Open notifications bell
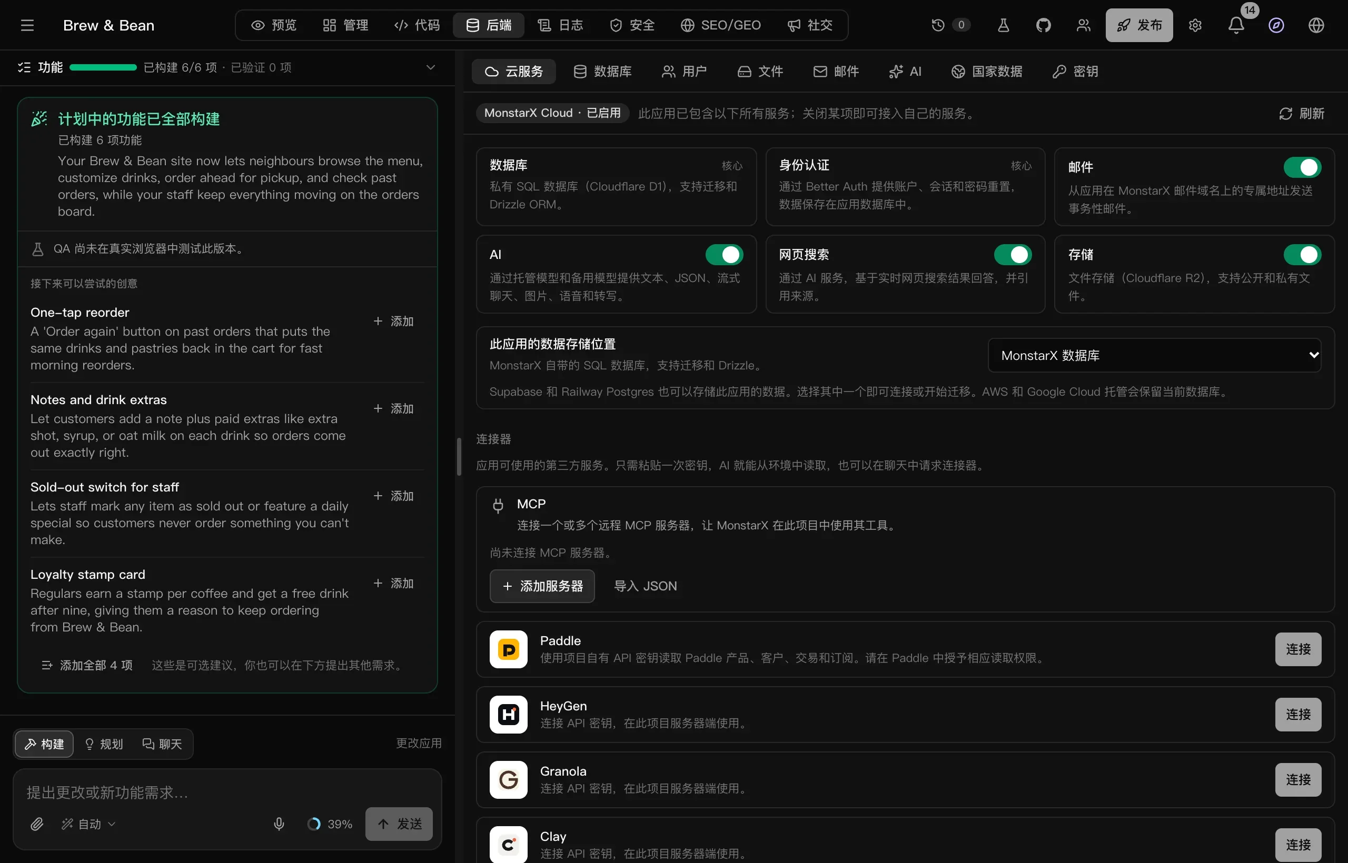 pyautogui.click(x=1236, y=25)
